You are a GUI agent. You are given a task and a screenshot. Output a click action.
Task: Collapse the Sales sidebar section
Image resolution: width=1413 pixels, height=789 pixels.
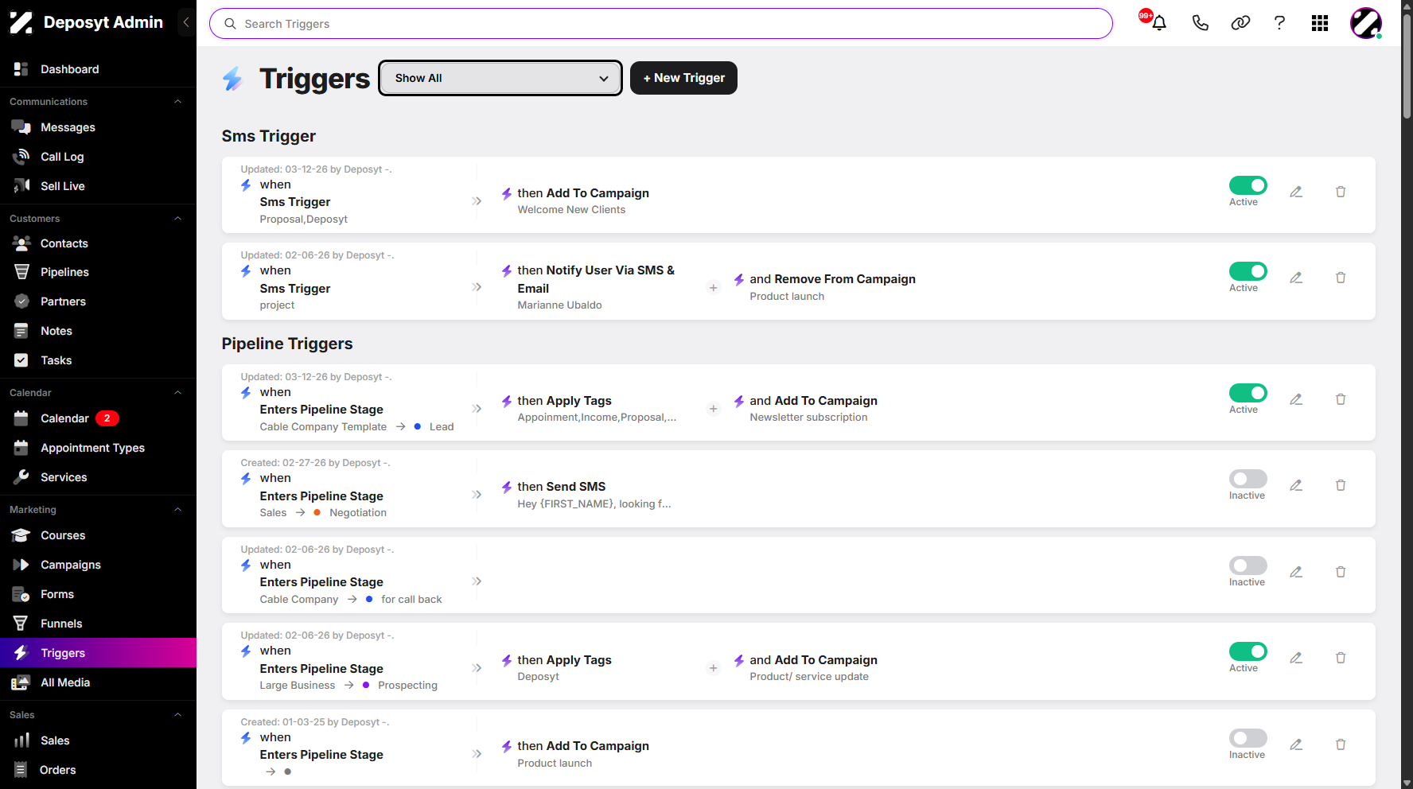click(x=178, y=715)
